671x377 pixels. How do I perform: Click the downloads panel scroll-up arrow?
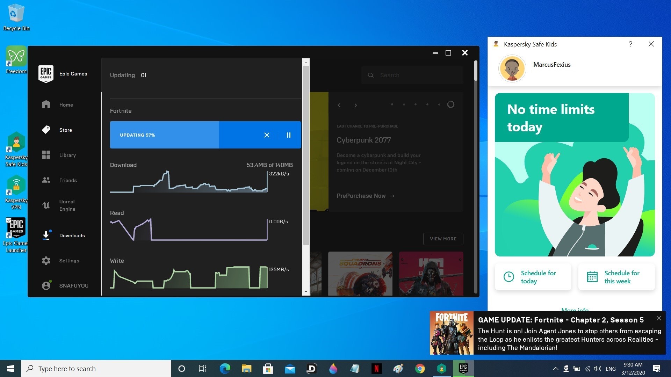click(306, 62)
